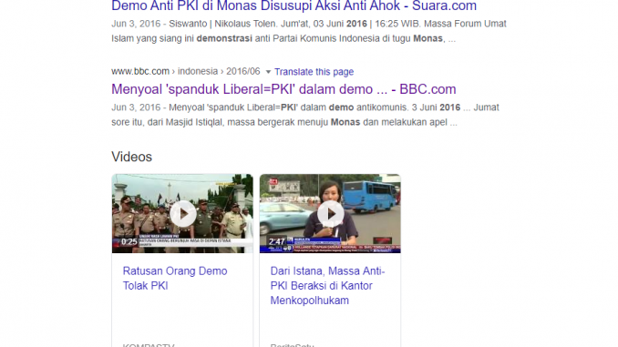
Task: Click the Suara.com snippet mentioning Nikolaus Tolen
Action: click(x=309, y=31)
